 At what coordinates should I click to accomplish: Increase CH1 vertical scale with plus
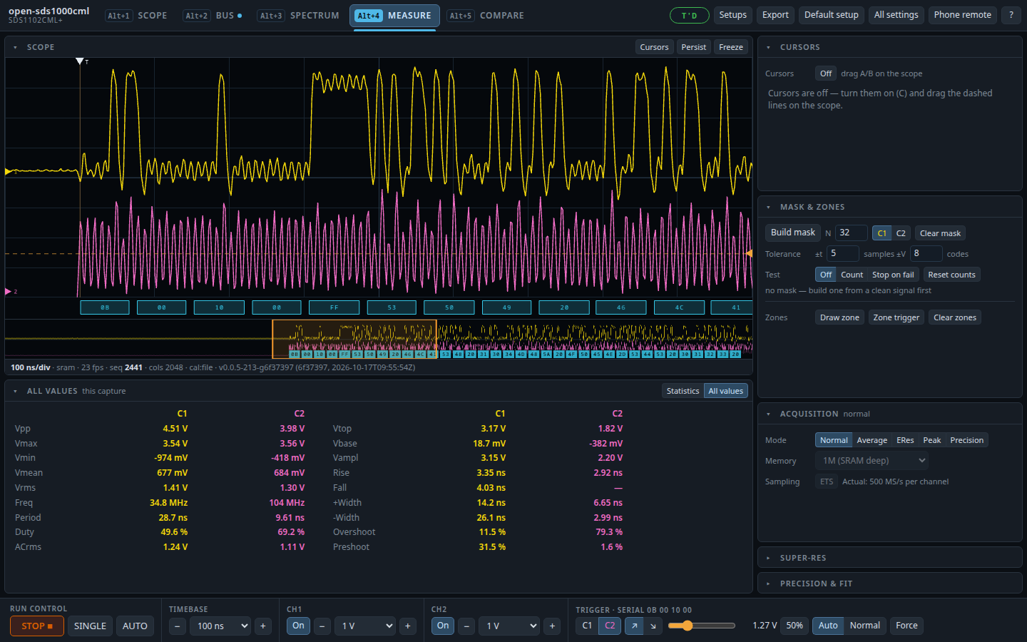coord(408,626)
